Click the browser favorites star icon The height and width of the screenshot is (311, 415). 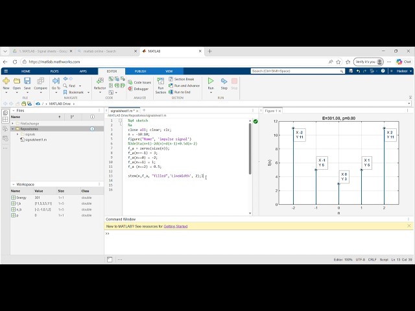[338, 62]
